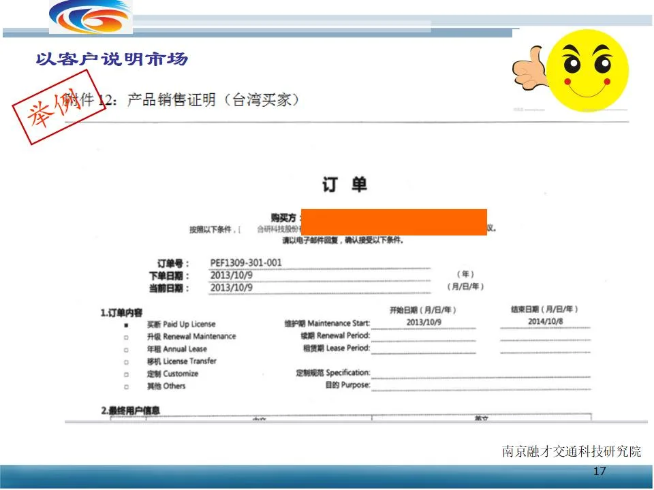Click the Renewal Period start field
This screenshot has width=654, height=490.
[423, 336]
